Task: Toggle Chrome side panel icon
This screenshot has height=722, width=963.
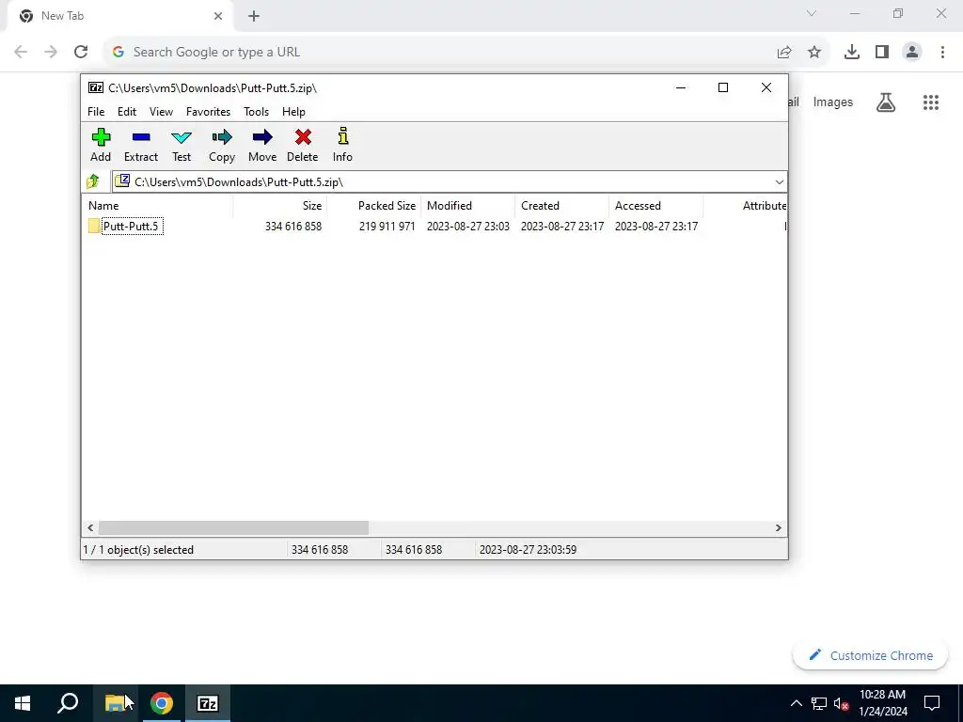Action: click(882, 53)
